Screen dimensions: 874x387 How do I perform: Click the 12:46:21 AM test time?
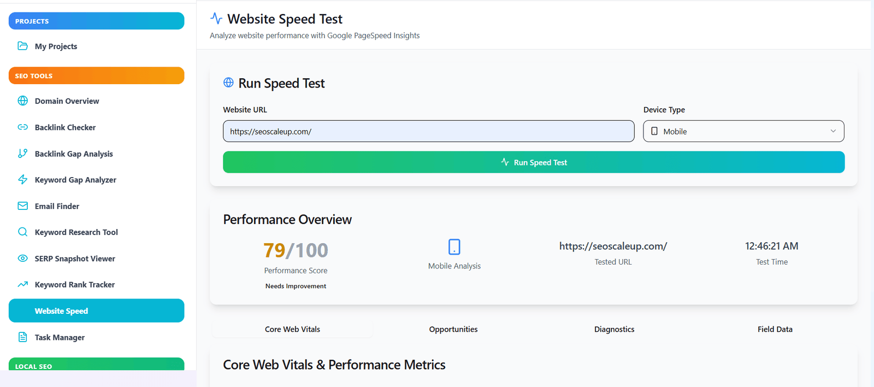(x=772, y=246)
